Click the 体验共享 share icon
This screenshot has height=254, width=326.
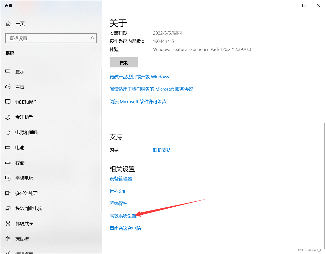coord(8,224)
